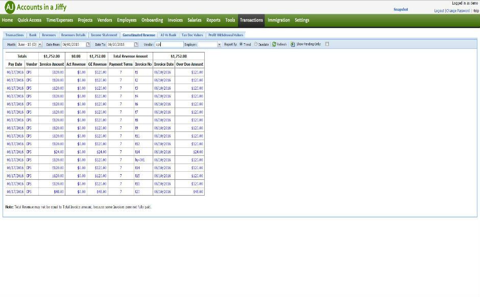Switch to the Transactions sub-tab
The image size is (480, 297).
pos(14,35)
